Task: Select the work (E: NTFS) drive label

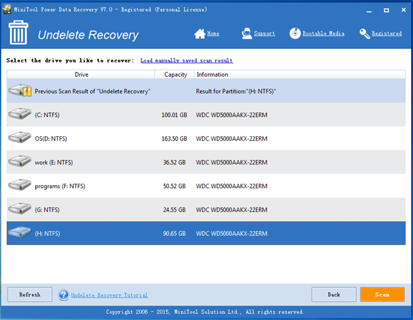Action: click(54, 162)
